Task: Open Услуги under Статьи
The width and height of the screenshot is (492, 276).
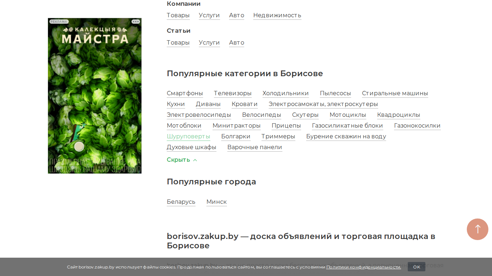Action: click(x=209, y=43)
